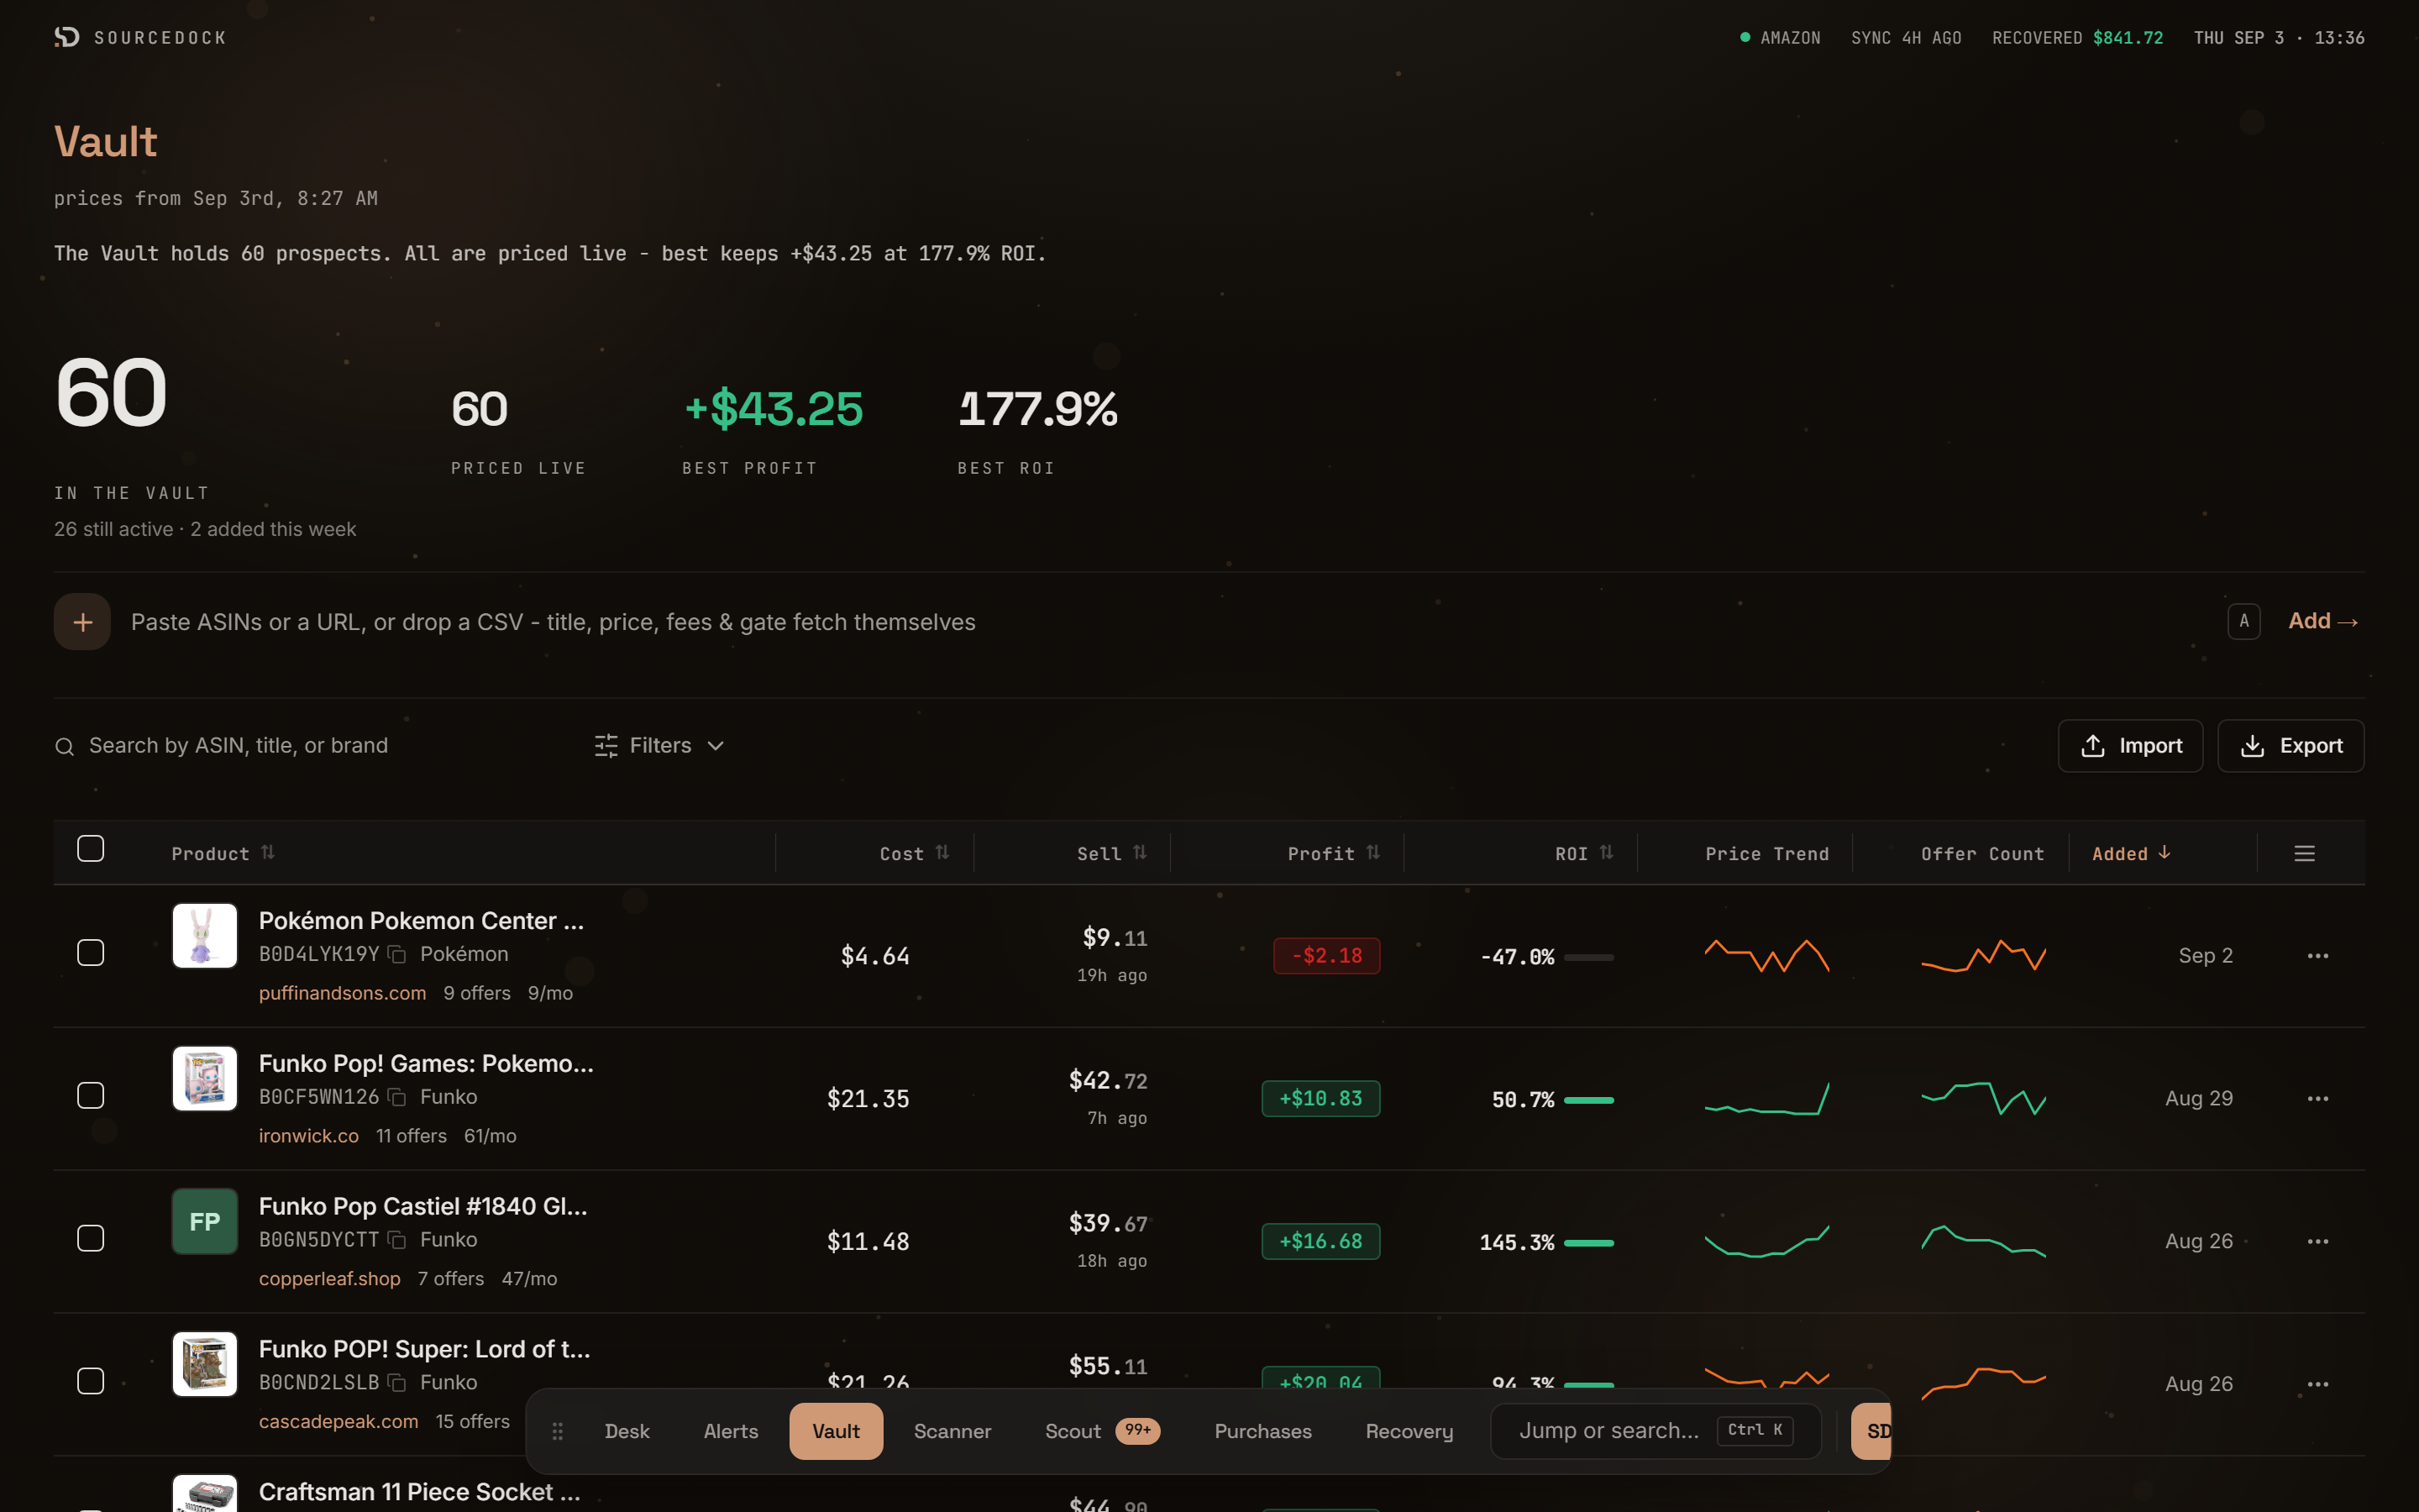Click the 99+ badge on Scout
The image size is (2419, 1512).
coord(1137,1430)
